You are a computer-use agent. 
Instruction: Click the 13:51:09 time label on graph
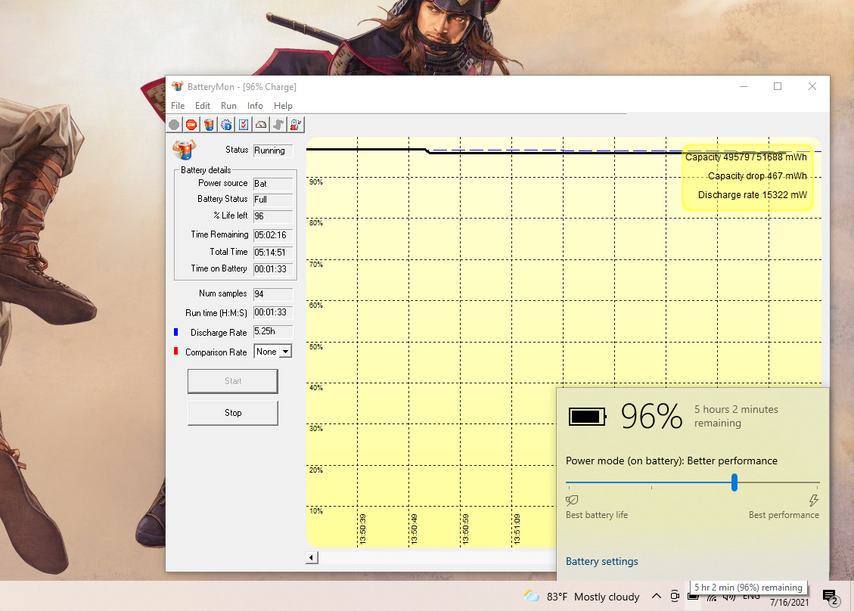click(x=517, y=529)
